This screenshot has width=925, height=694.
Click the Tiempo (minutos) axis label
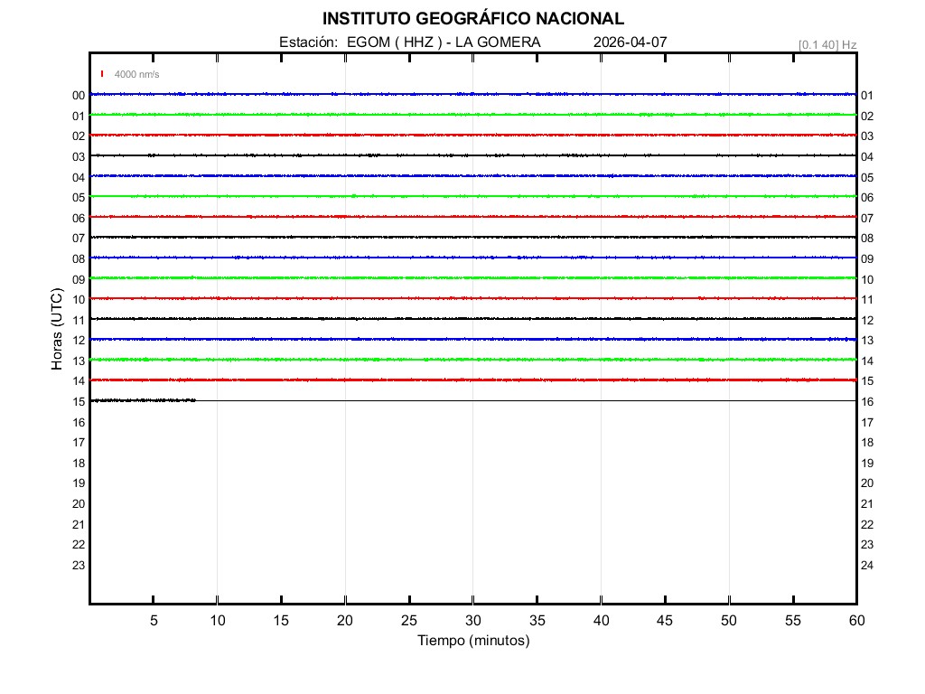click(x=472, y=641)
